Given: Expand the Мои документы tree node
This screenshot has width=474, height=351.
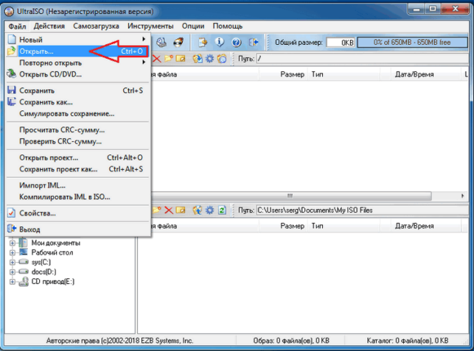Looking at the screenshot, I should pos(12,243).
